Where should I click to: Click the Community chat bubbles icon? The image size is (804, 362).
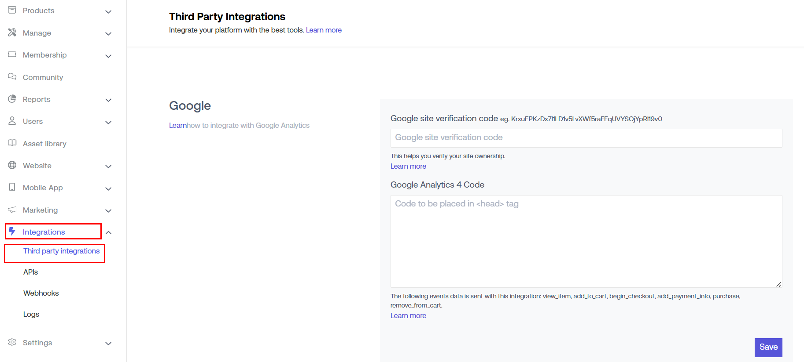pyautogui.click(x=12, y=77)
